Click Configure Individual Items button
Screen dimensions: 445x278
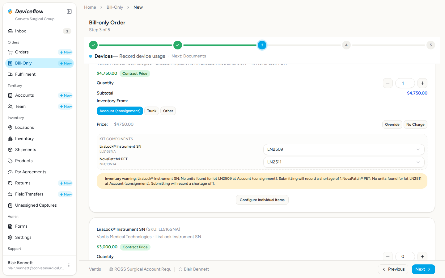[262, 200]
